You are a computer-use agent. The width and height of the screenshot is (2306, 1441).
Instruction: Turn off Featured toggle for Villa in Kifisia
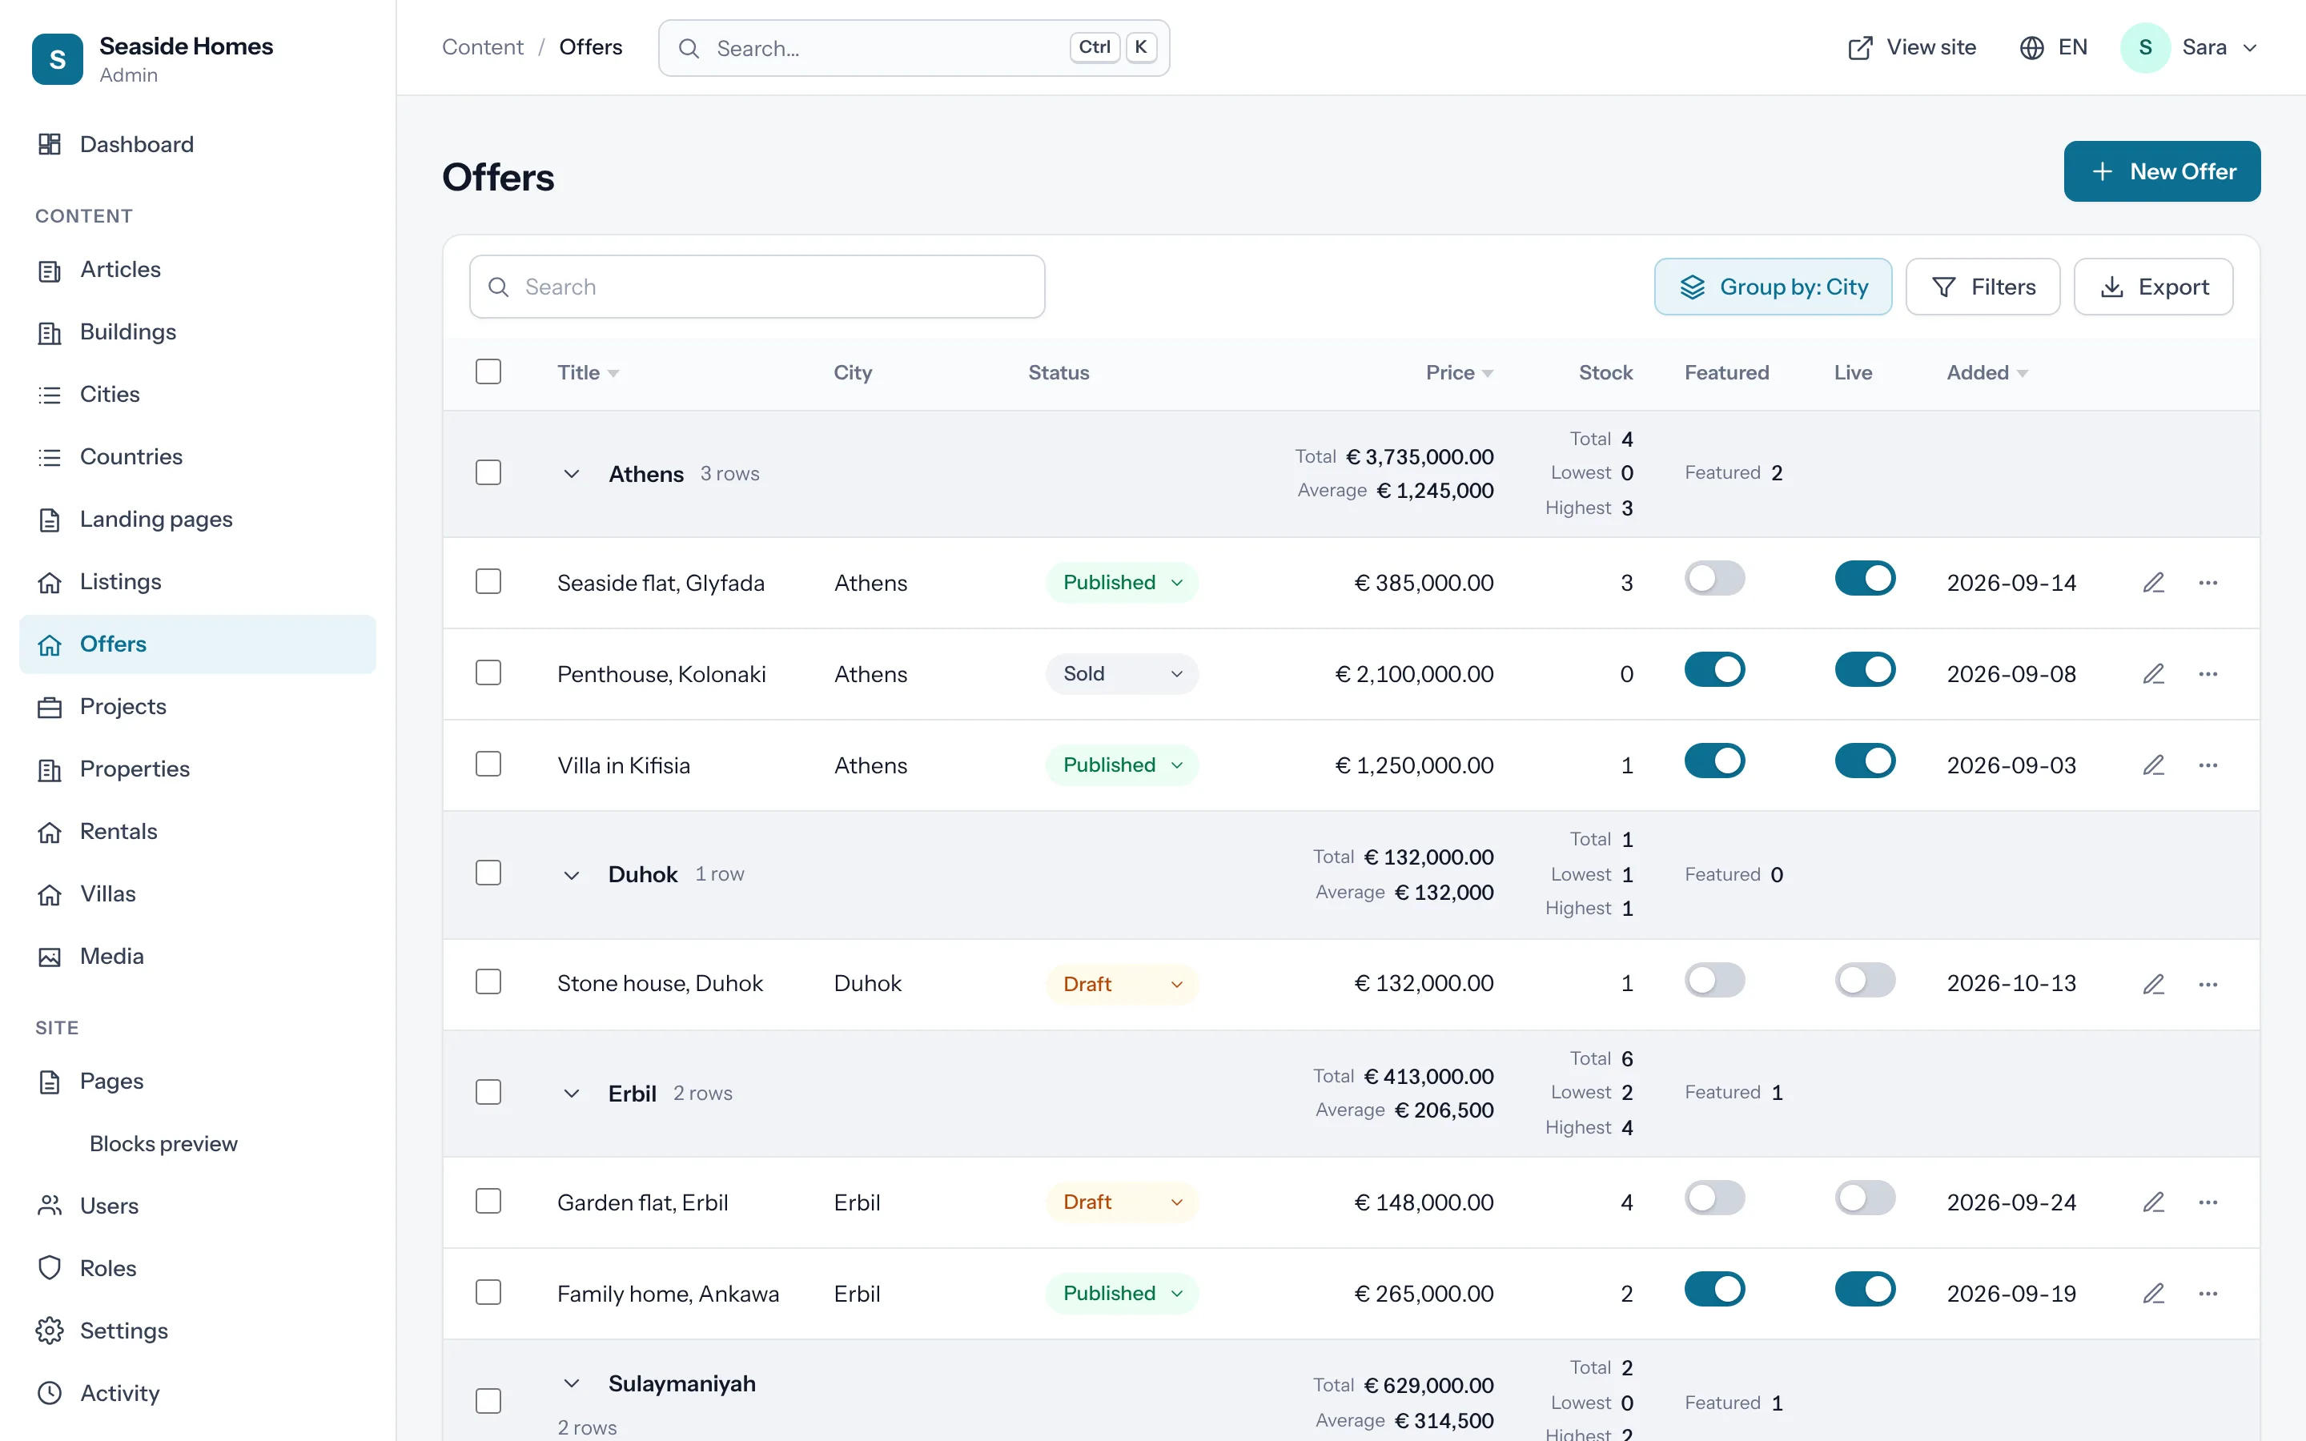point(1714,761)
